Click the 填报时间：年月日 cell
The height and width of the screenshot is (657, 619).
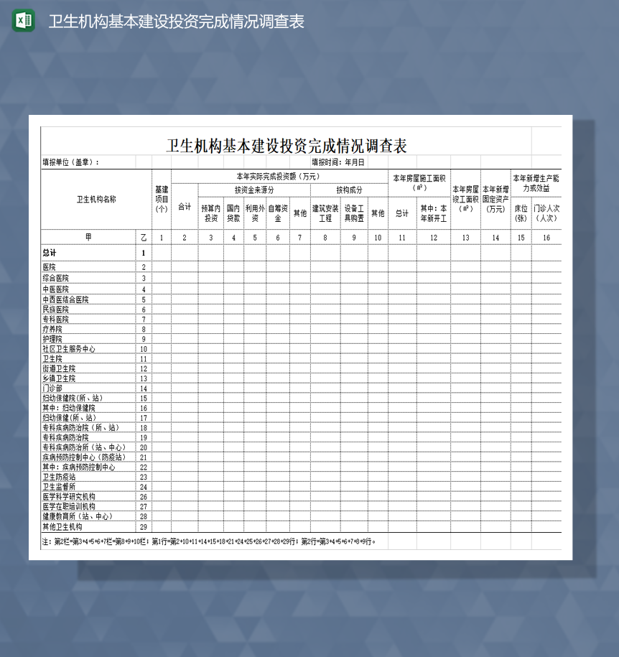(x=338, y=162)
